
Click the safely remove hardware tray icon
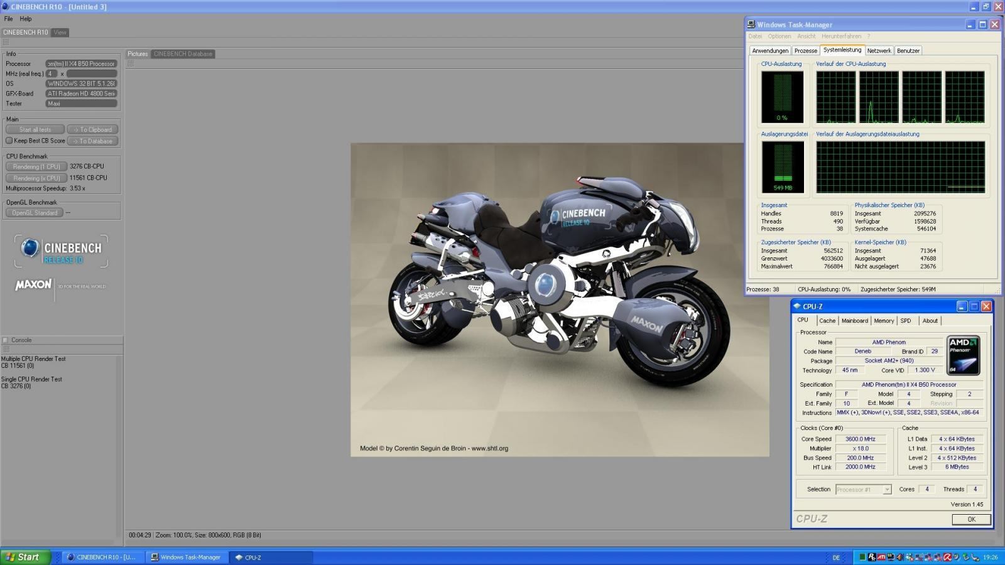point(966,557)
